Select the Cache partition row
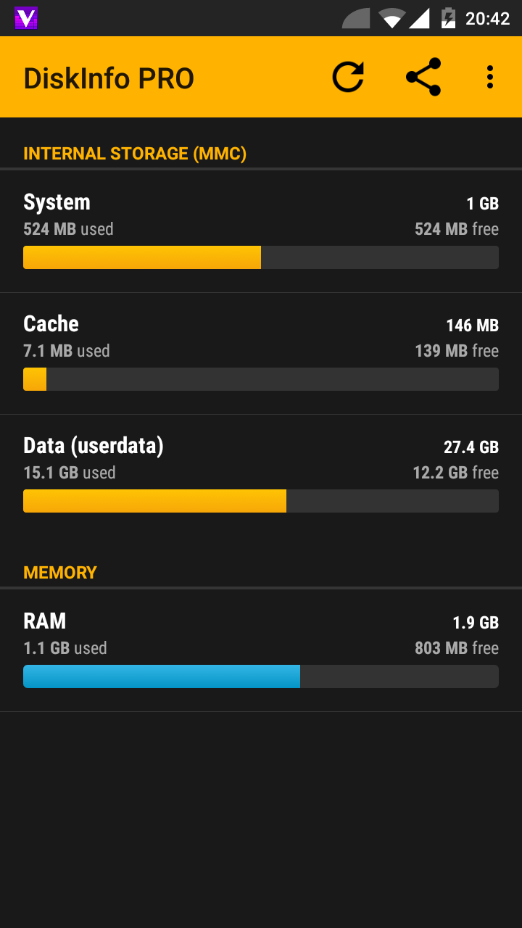The height and width of the screenshot is (928, 522). coord(261,337)
